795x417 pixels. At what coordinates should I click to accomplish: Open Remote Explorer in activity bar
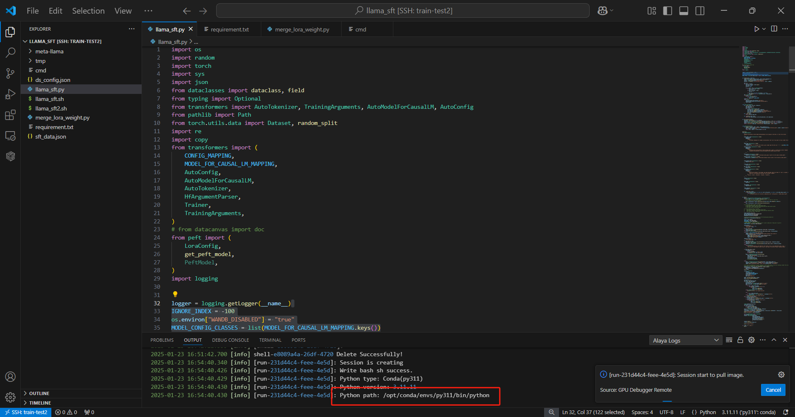point(10,136)
